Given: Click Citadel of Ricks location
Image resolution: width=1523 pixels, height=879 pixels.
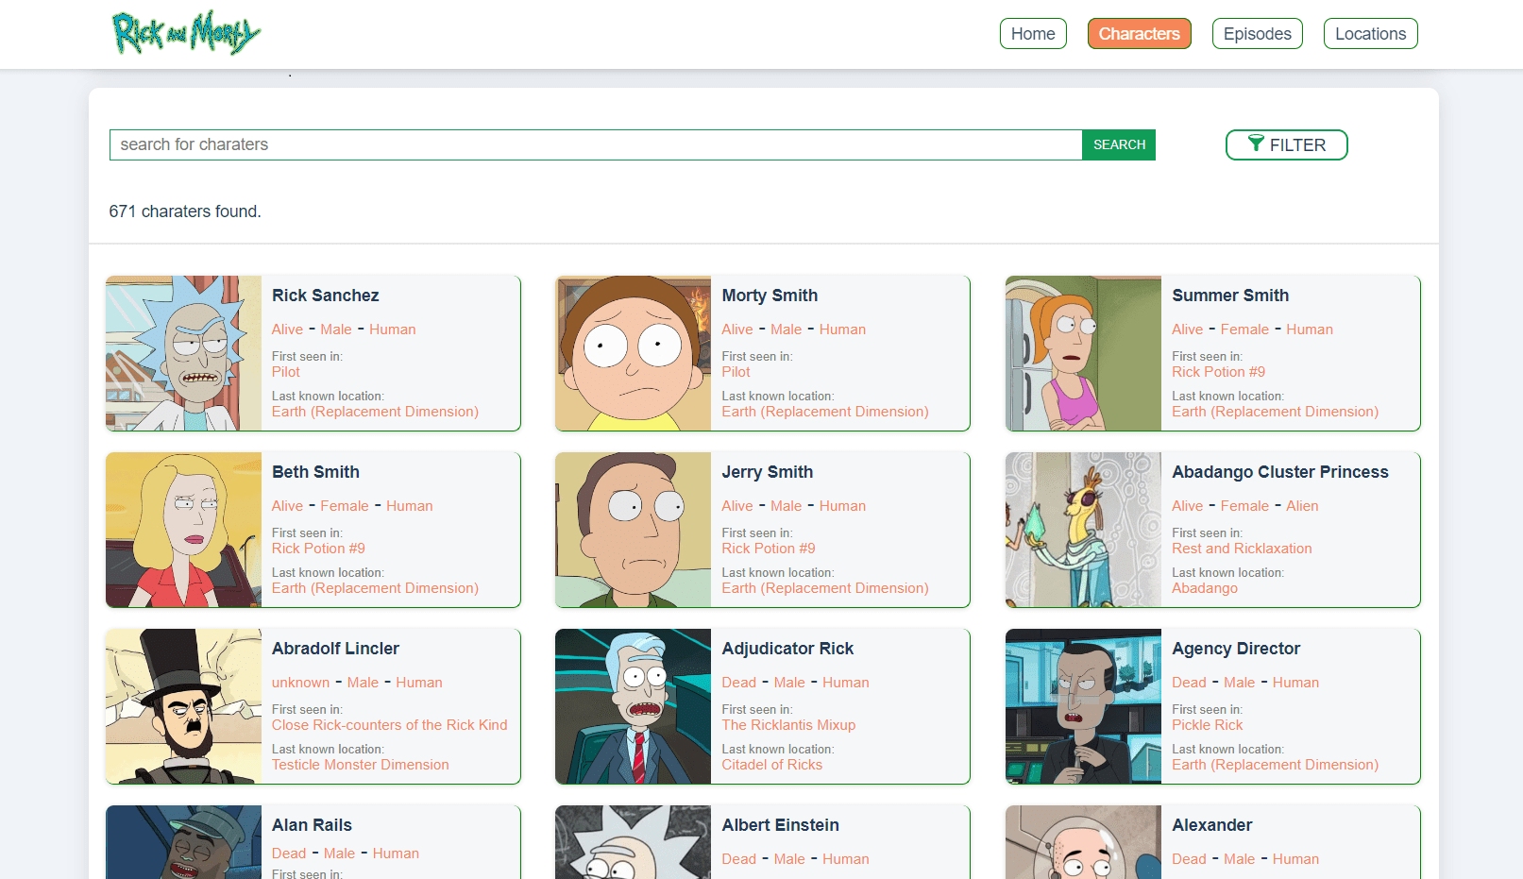Looking at the screenshot, I should 771,765.
